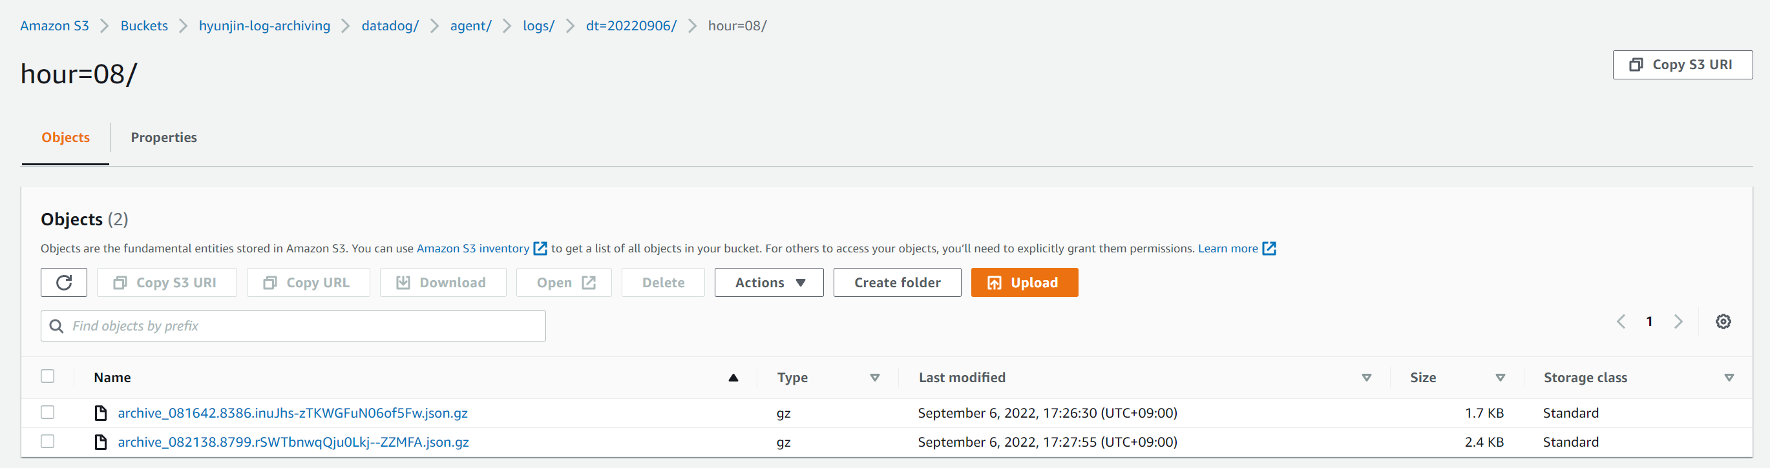Click Standard cell of archive_082138 row
Viewport: 1770px width, 468px height.
1571,442
